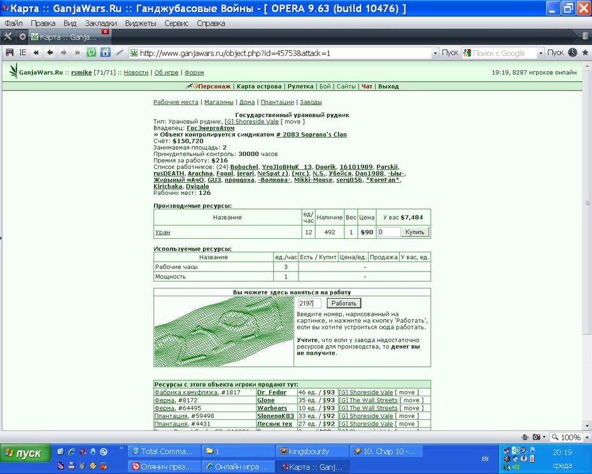
Task: Expand address bar history dropdown
Action: pos(435,54)
